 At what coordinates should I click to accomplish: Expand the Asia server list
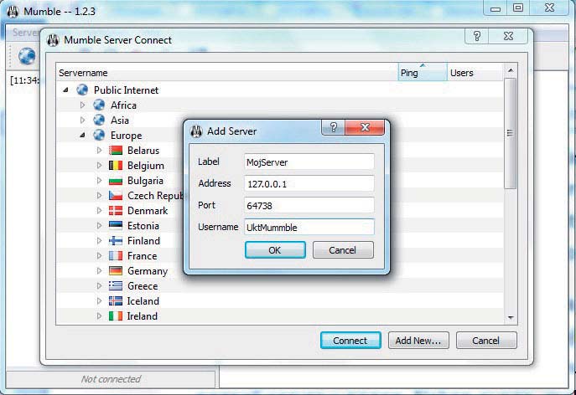(x=82, y=120)
